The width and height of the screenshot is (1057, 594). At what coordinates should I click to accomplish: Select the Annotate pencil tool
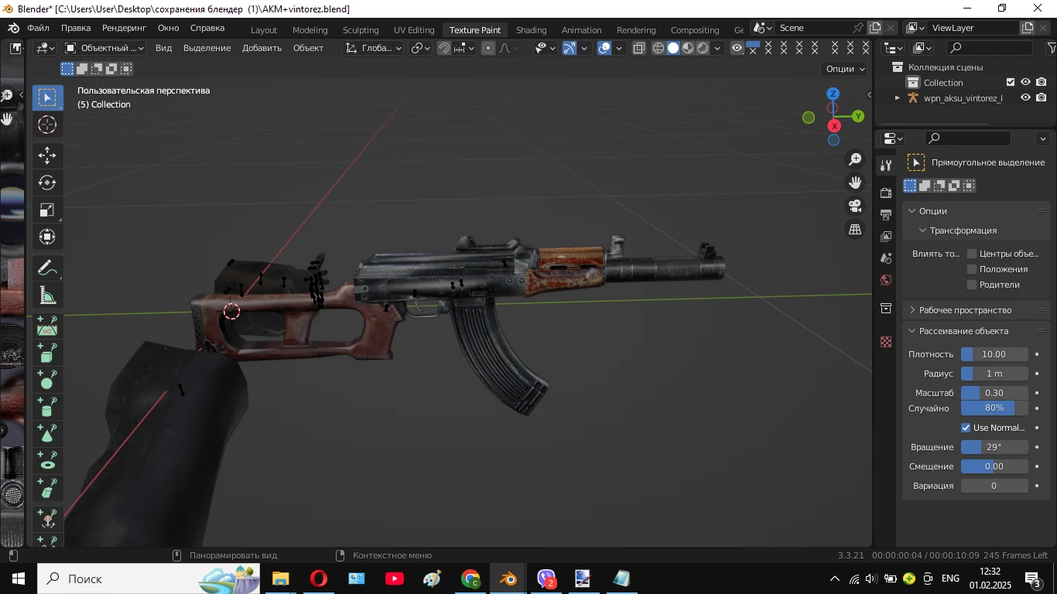[x=47, y=268]
